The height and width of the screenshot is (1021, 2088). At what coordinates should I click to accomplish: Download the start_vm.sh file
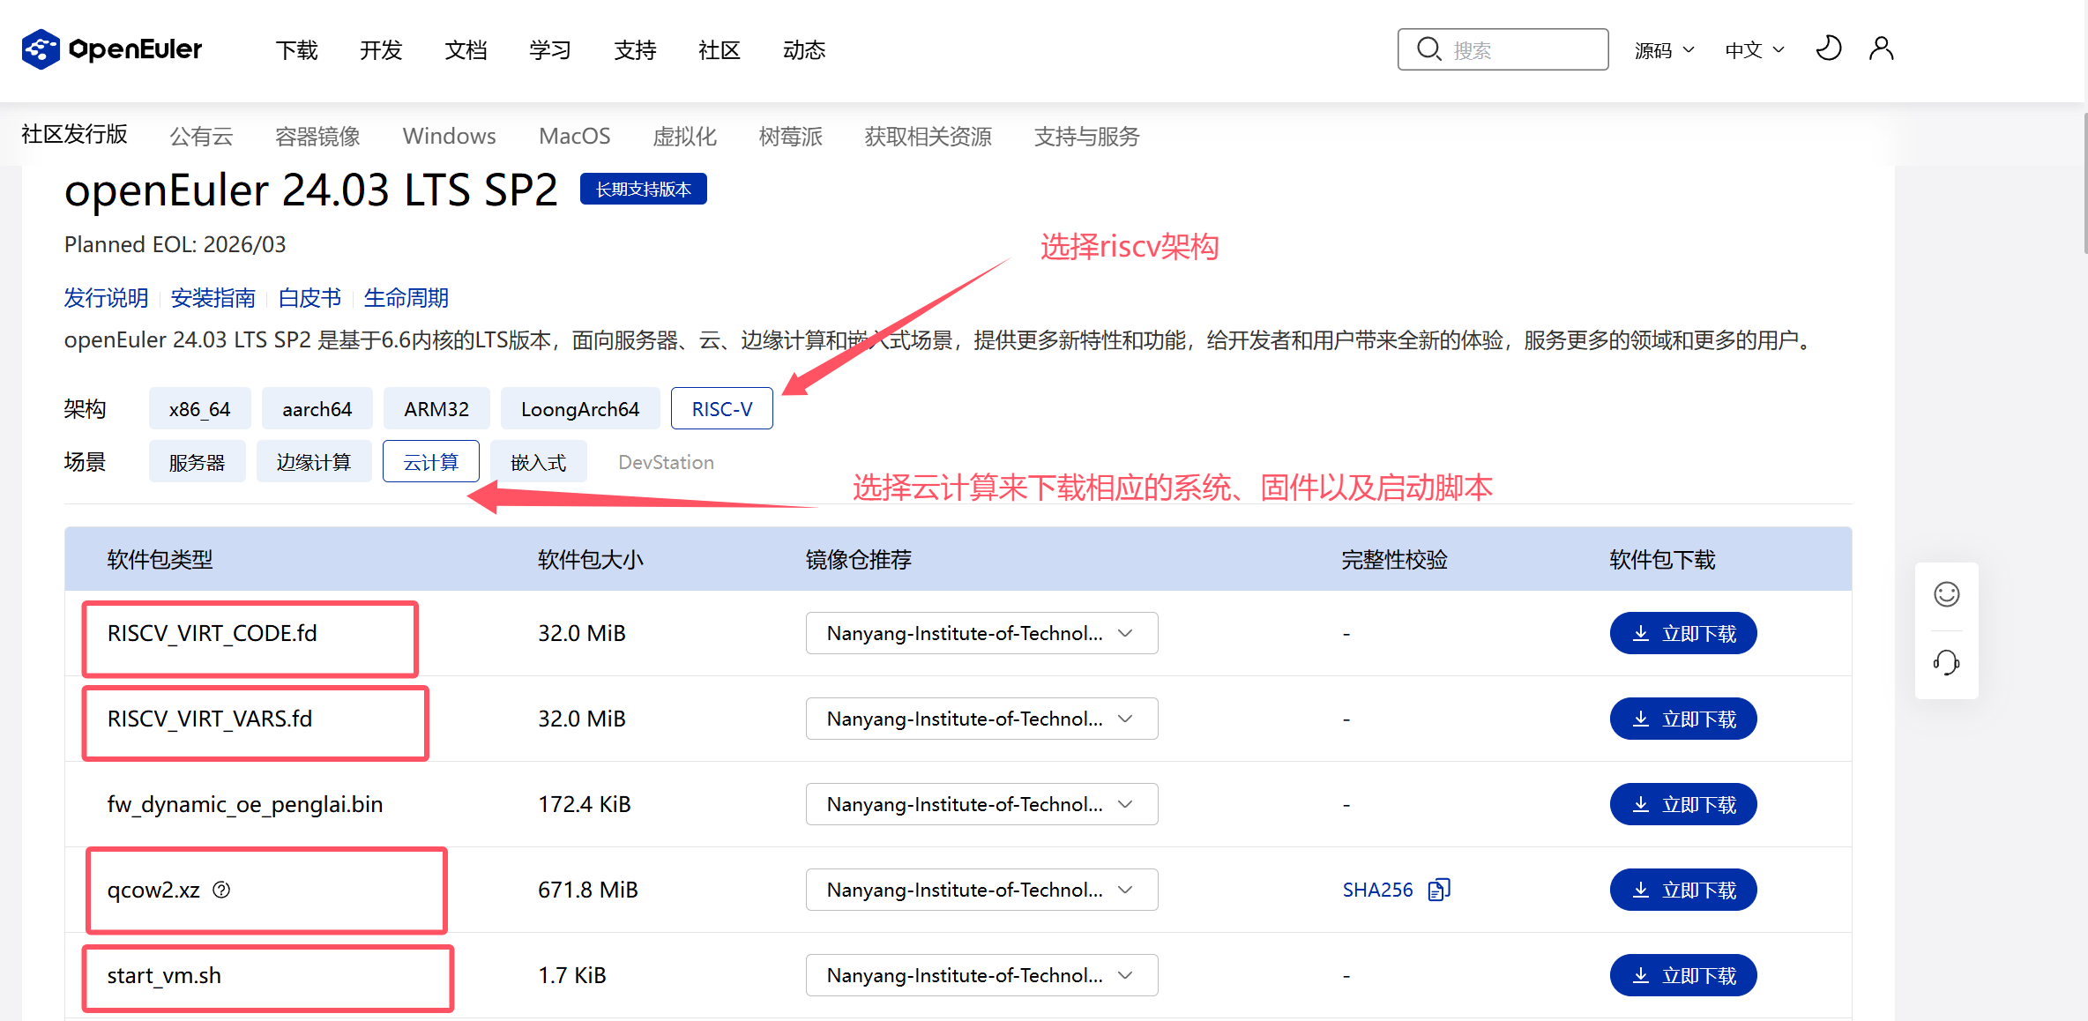(x=1682, y=975)
